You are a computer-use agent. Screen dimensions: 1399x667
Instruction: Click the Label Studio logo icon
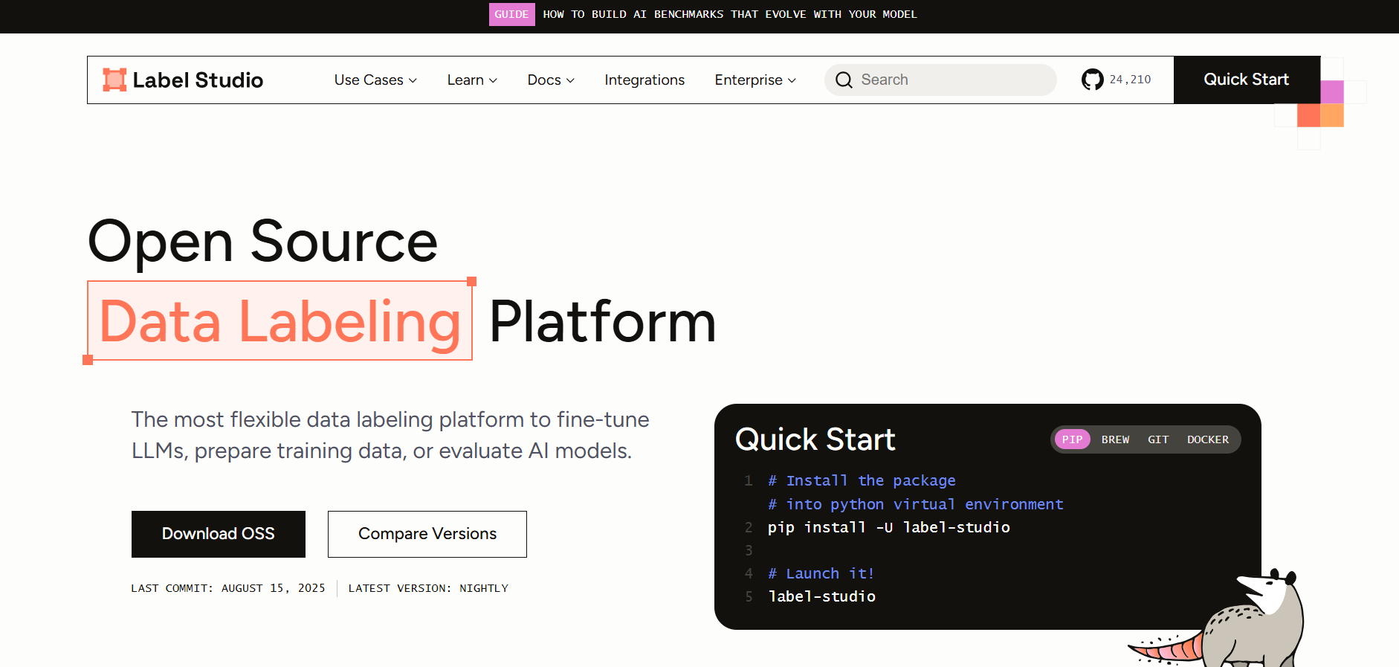coord(114,80)
